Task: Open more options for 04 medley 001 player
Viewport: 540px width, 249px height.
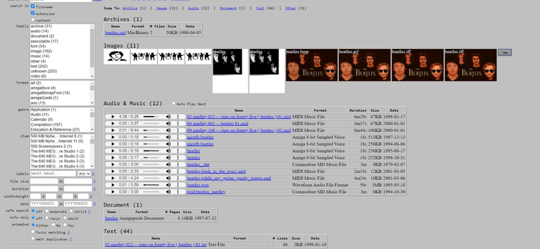Action: pos(178,124)
